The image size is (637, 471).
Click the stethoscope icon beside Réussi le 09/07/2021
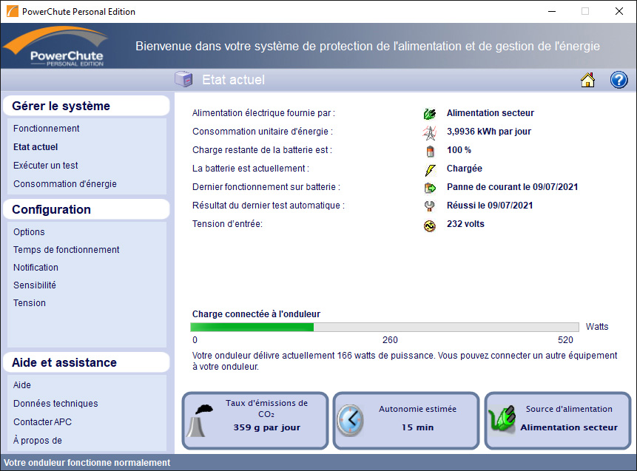click(x=429, y=206)
